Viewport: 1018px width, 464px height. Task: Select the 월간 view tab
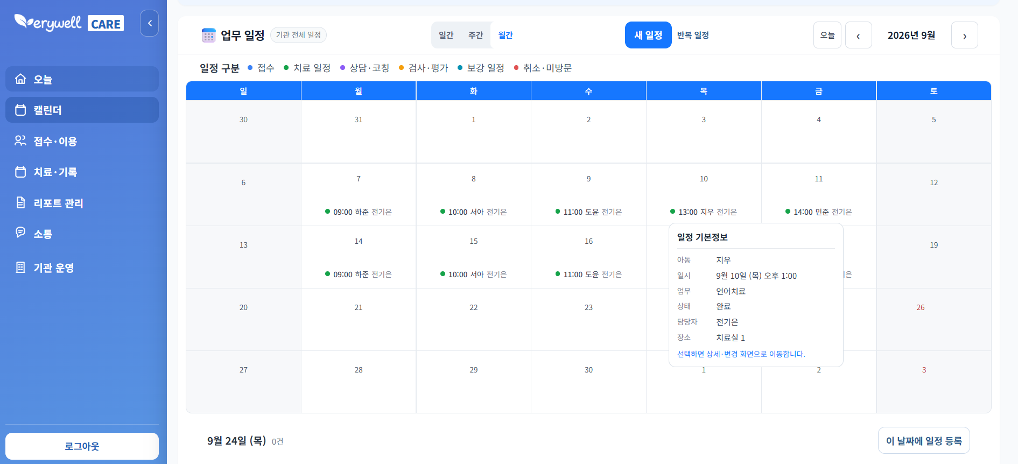(506, 35)
